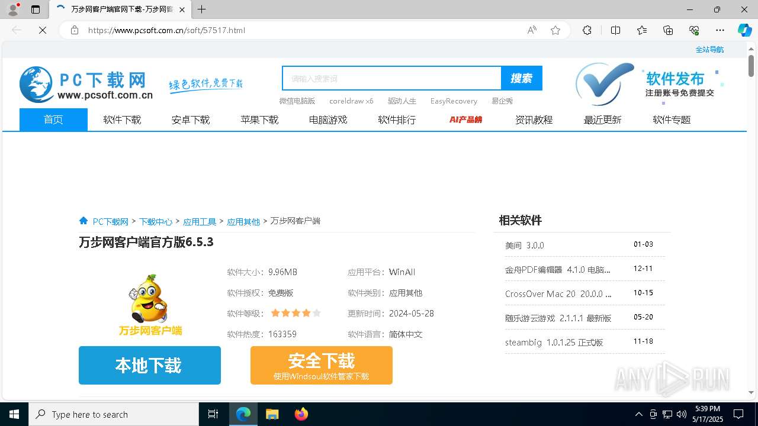Open the volume speaker tray icon
This screenshot has width=758, height=426.
point(681,414)
